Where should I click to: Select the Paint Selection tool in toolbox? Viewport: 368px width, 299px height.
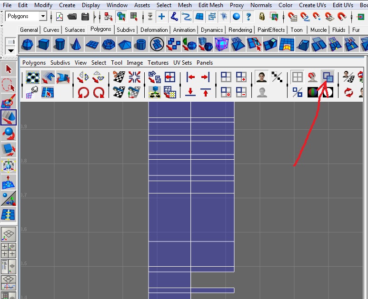coord(9,101)
